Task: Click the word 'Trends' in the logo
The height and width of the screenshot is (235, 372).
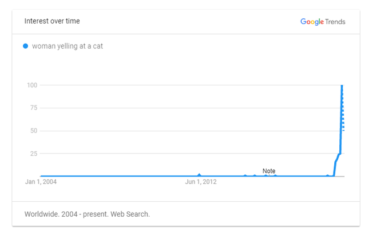Action: point(335,22)
